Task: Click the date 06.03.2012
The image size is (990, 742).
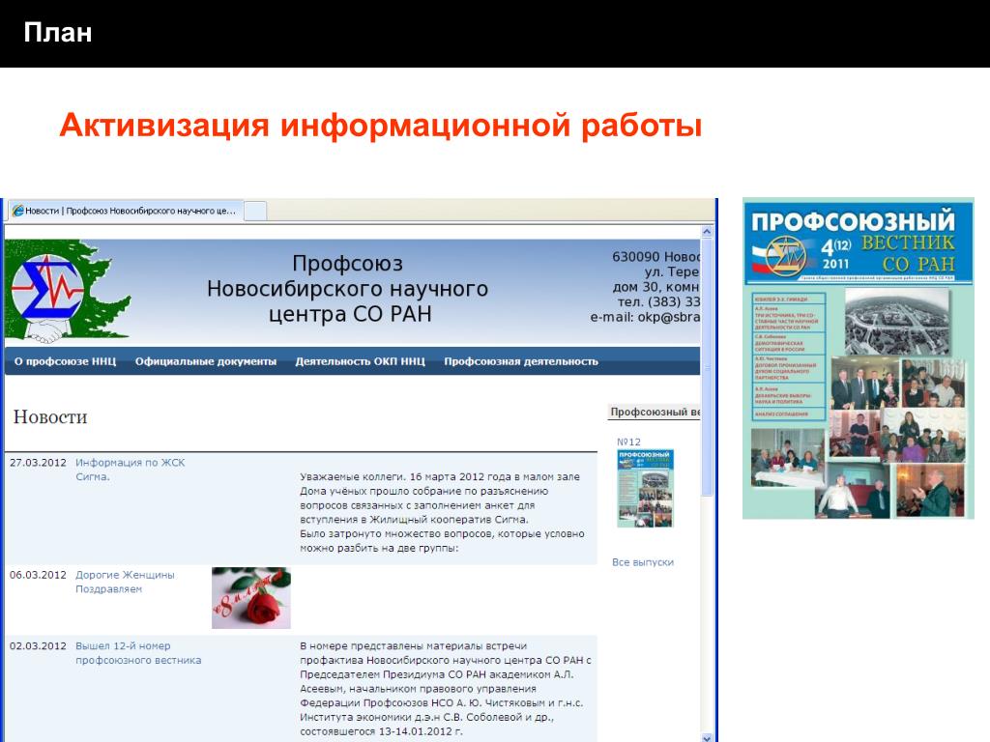Action: tap(38, 575)
